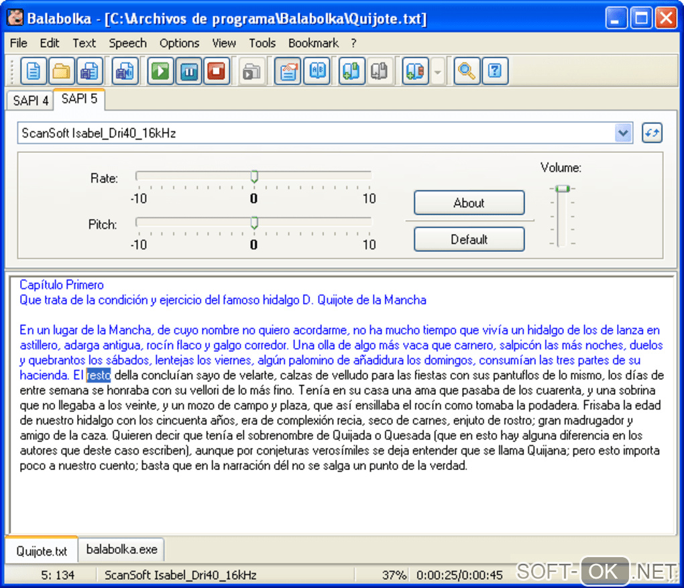Open the Bookmark menu
The width and height of the screenshot is (684, 588).
(x=313, y=43)
